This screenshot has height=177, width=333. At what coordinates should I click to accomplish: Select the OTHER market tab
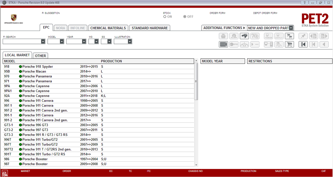(40, 56)
